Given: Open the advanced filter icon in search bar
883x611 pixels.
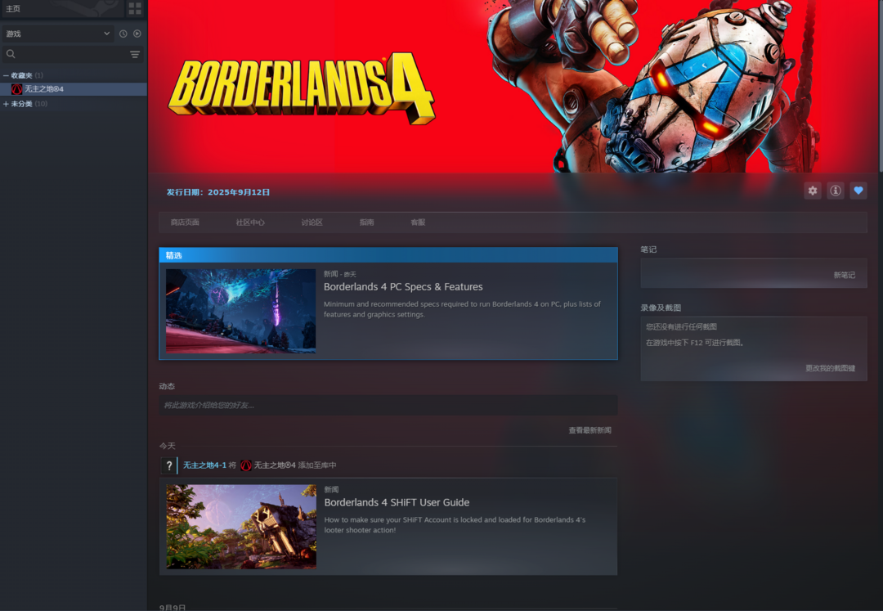Looking at the screenshot, I should tap(135, 54).
